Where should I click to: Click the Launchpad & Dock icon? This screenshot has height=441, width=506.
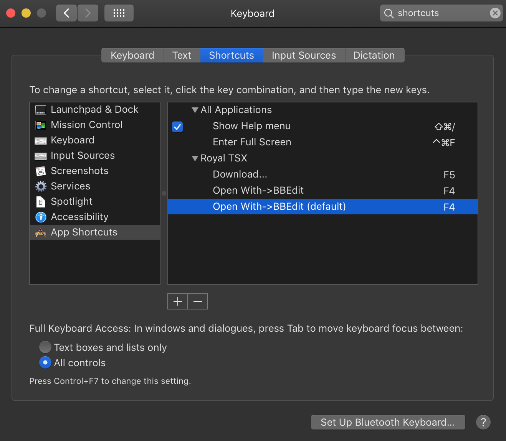tap(40, 110)
